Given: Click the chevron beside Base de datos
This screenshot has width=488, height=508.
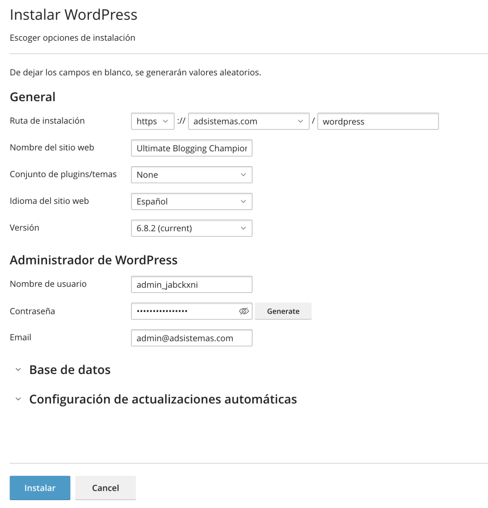Looking at the screenshot, I should tap(18, 370).
